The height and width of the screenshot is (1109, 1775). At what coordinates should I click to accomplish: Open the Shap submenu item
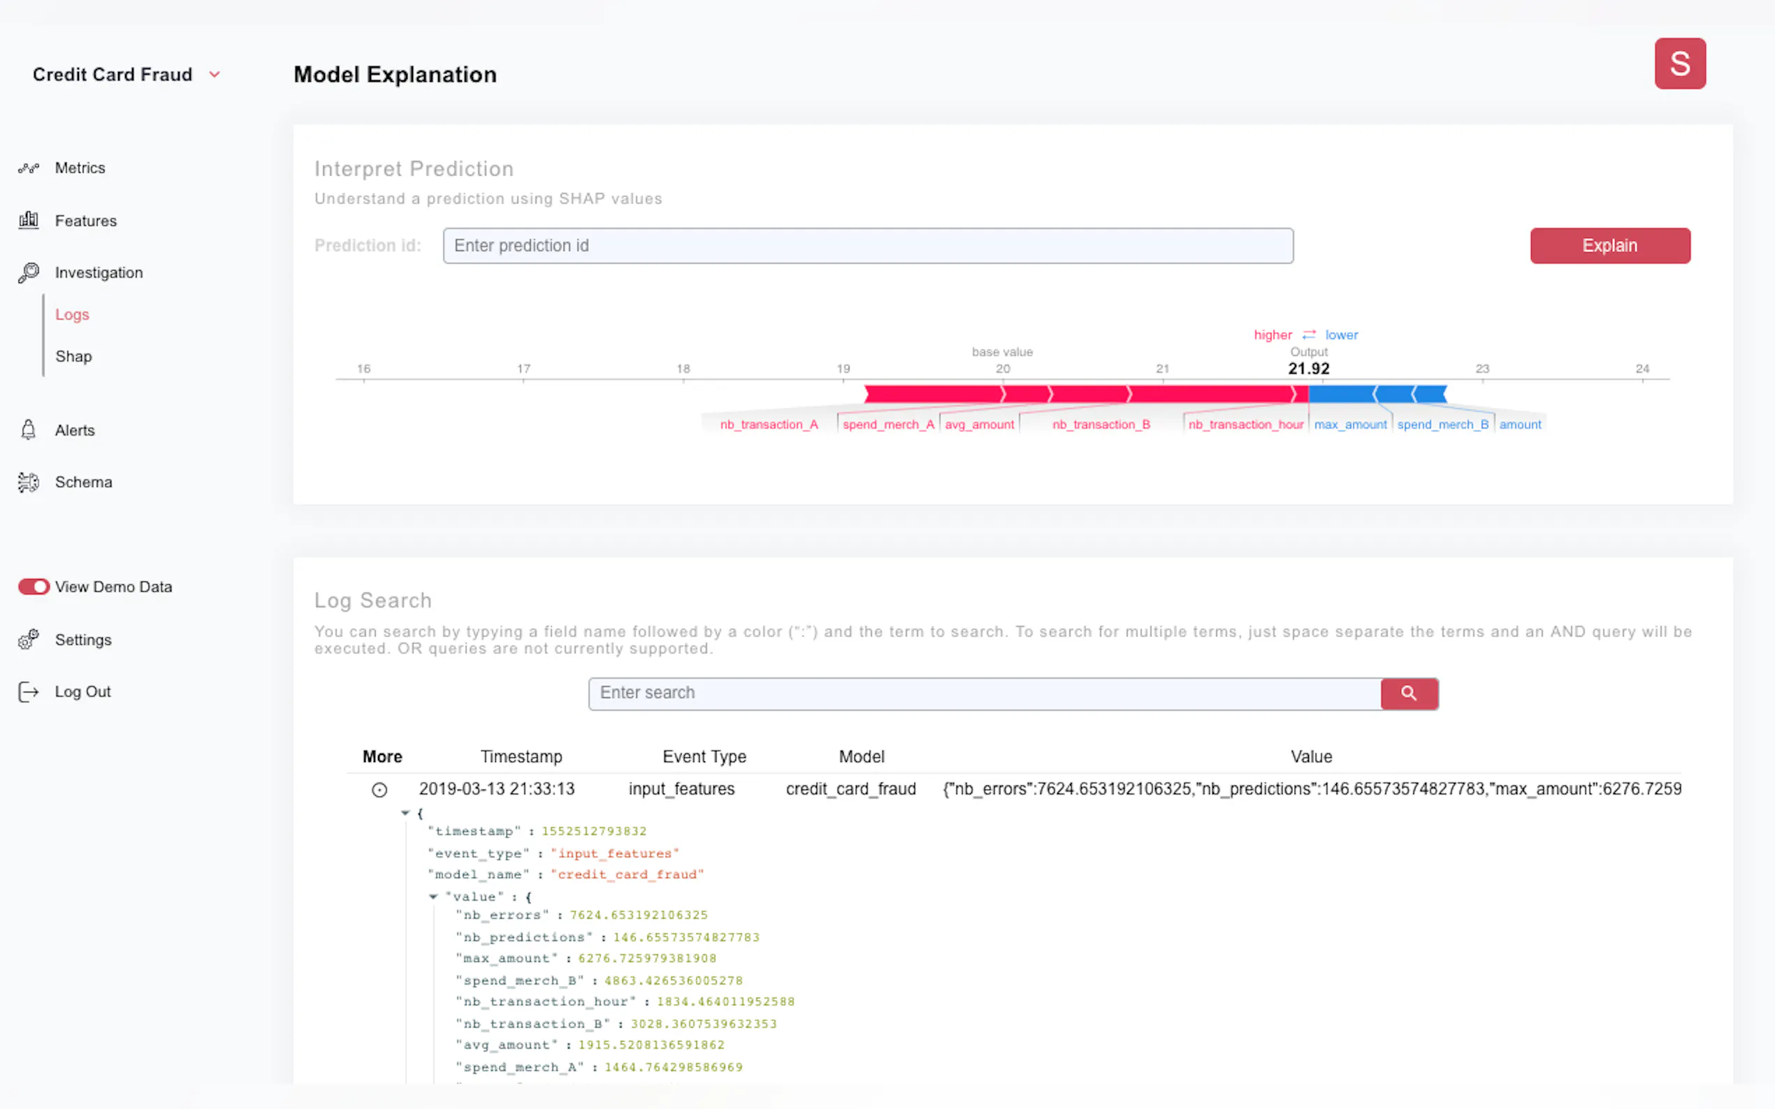(x=73, y=356)
